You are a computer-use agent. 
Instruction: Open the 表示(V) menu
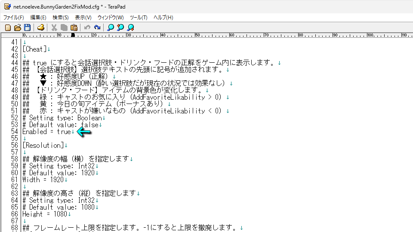(x=83, y=18)
